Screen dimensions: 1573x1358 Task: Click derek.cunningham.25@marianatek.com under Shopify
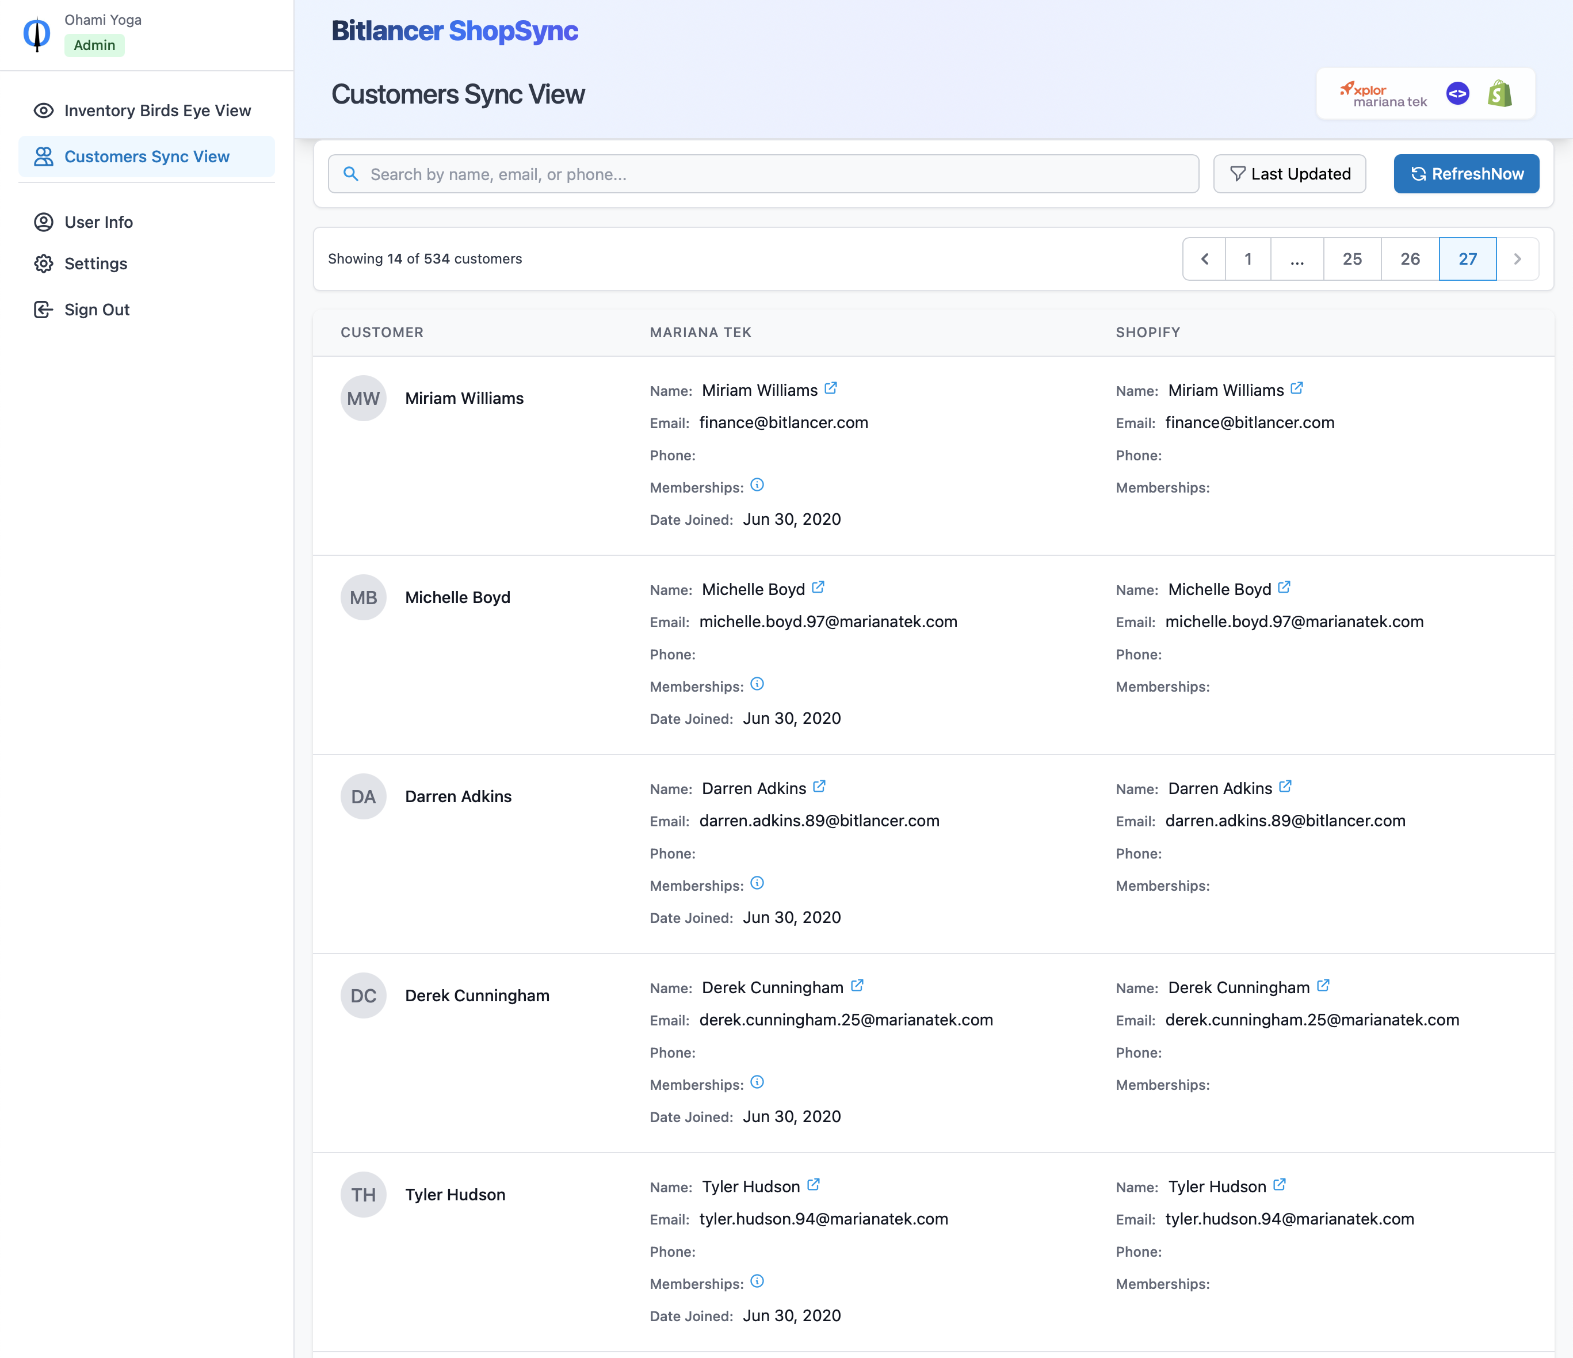1312,1020
